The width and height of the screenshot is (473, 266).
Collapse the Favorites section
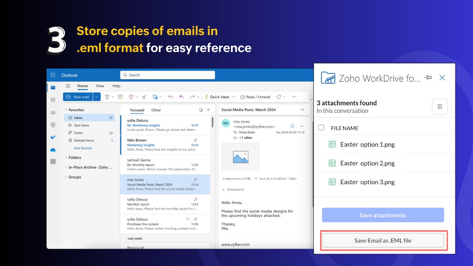click(66, 110)
